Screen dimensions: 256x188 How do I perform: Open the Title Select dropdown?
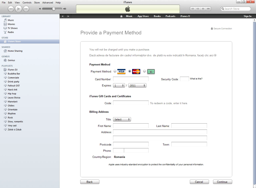coord(122,120)
